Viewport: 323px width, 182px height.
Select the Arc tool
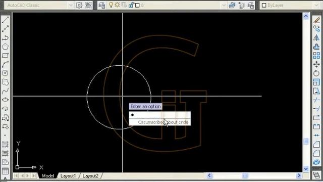click(x=6, y=64)
